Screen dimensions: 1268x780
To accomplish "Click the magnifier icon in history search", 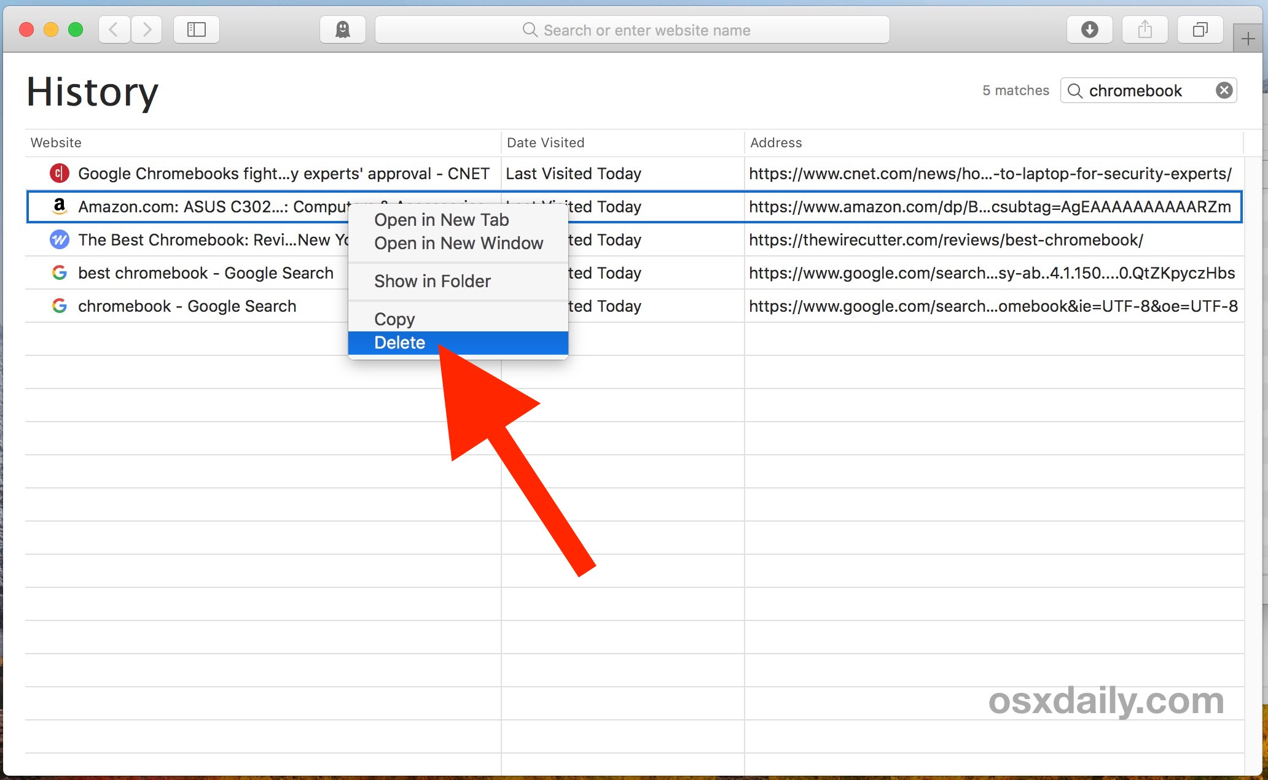I will coord(1074,91).
